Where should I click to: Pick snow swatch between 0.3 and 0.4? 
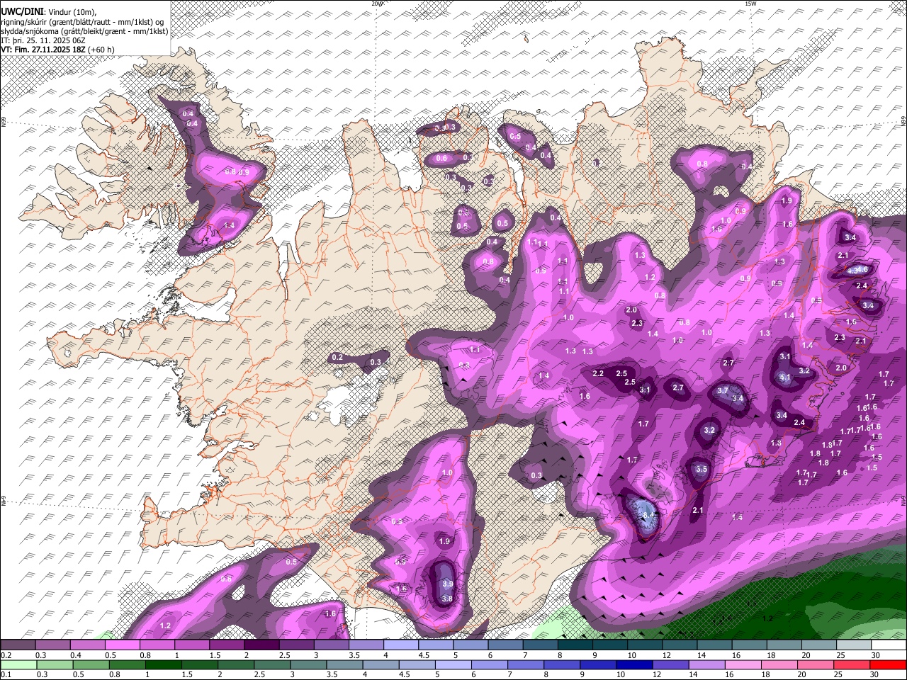coord(52,645)
